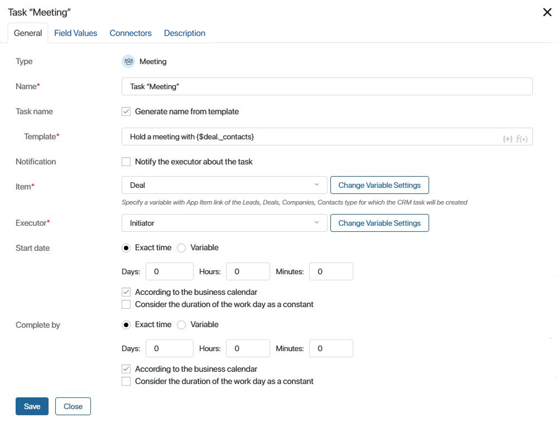Select Exact time for Start date
The width and height of the screenshot is (558, 423).
coord(126,248)
